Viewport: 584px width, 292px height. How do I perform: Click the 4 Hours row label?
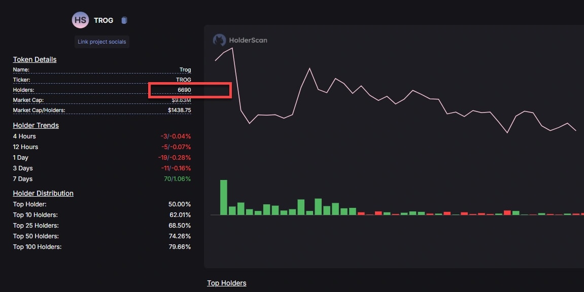(24, 136)
